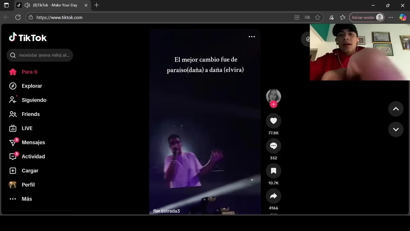The image size is (410, 231).
Task: Open comments with speech bubble icon
Action: [x=274, y=146]
